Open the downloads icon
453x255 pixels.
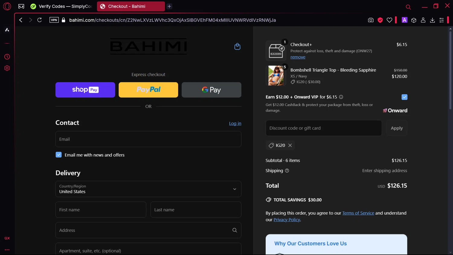click(x=432, y=20)
